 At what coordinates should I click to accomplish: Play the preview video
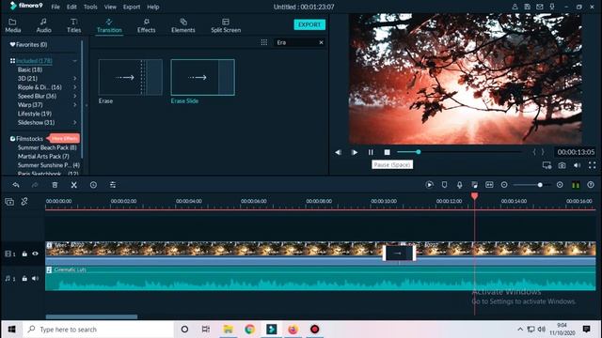[x=355, y=152]
